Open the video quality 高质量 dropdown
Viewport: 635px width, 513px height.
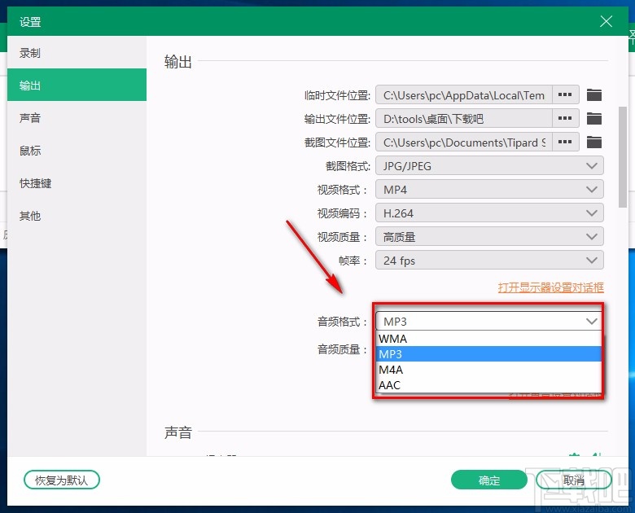[x=489, y=237]
